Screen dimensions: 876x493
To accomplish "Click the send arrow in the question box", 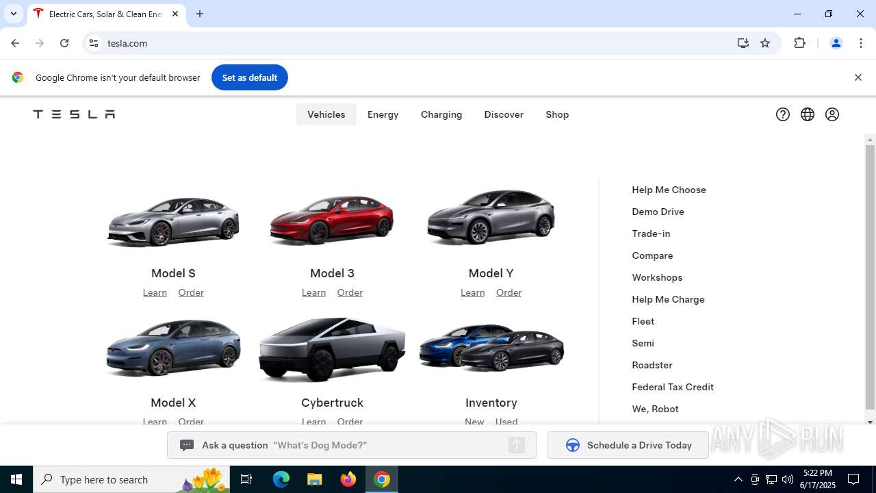I will click(x=517, y=445).
